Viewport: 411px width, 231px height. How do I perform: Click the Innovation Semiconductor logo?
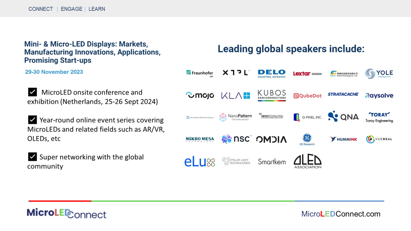click(200, 118)
